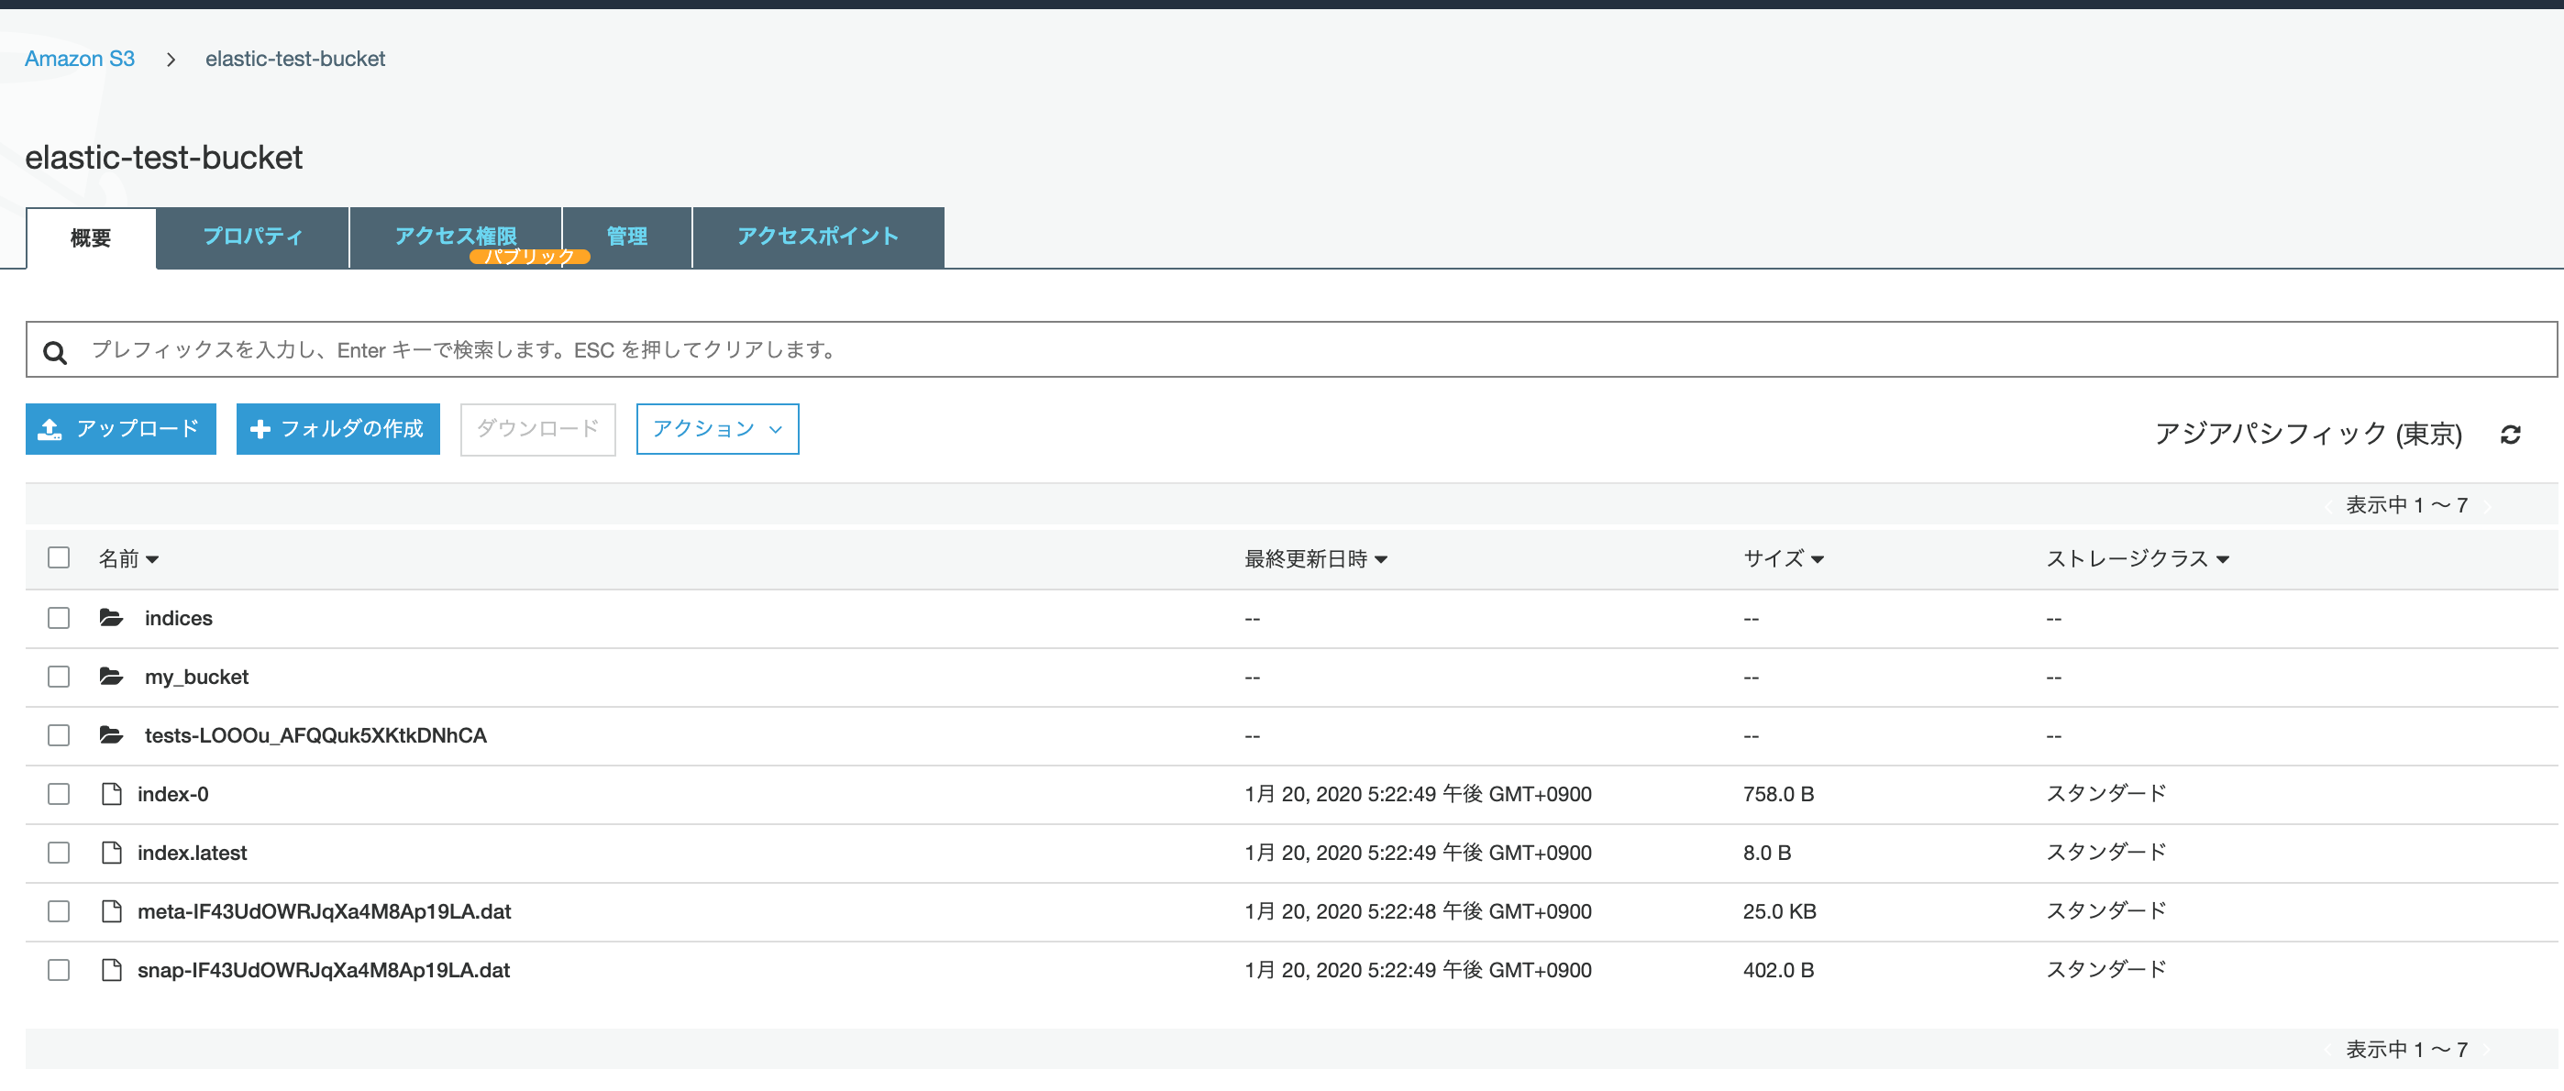Image resolution: width=2564 pixels, height=1091 pixels.
Task: Switch to the 概要 tab
Action: [91, 237]
